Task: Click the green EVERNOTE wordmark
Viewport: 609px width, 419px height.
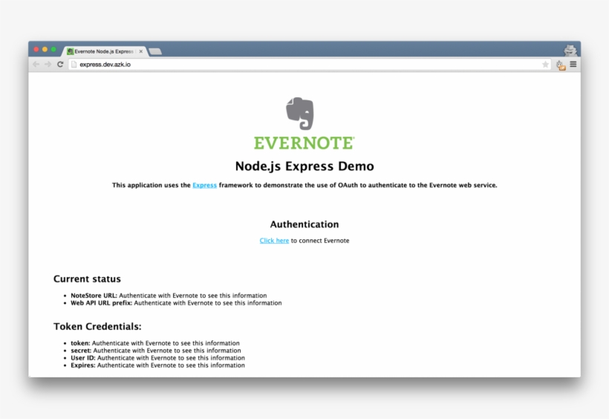Action: click(304, 143)
